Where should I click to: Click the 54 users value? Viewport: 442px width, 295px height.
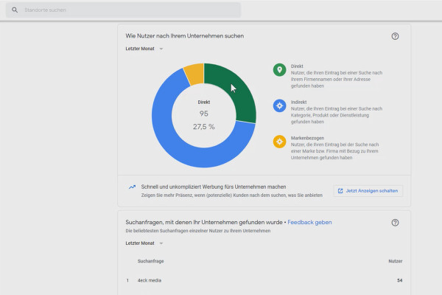(400, 280)
